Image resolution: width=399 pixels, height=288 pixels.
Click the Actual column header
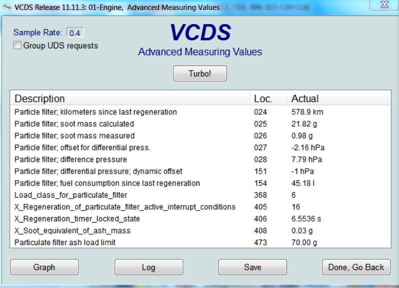(305, 98)
